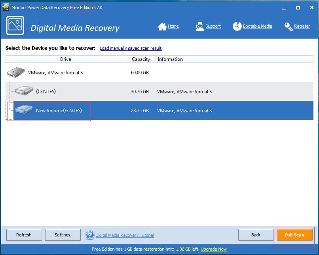This screenshot has height=255, width=319.
Task: Go Back to previous screen
Action: [x=256, y=235]
